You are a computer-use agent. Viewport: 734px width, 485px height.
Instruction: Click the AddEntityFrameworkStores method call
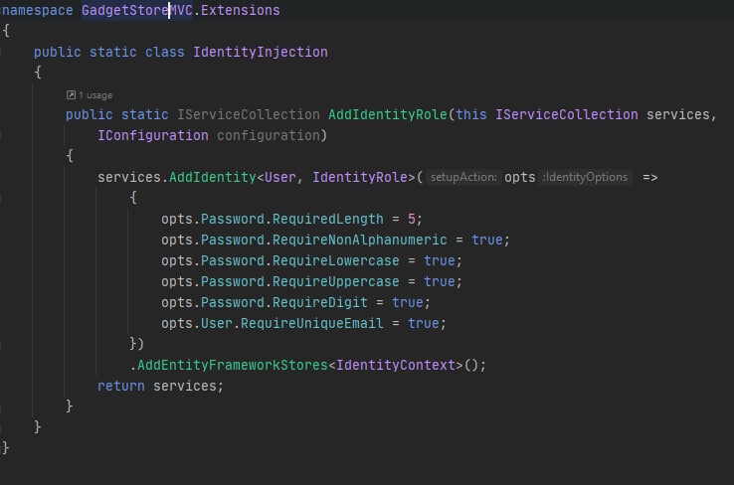tap(232, 365)
